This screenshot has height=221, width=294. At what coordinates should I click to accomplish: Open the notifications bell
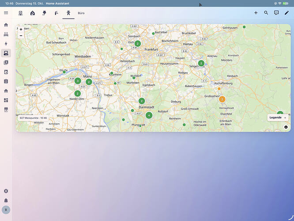tap(6, 201)
